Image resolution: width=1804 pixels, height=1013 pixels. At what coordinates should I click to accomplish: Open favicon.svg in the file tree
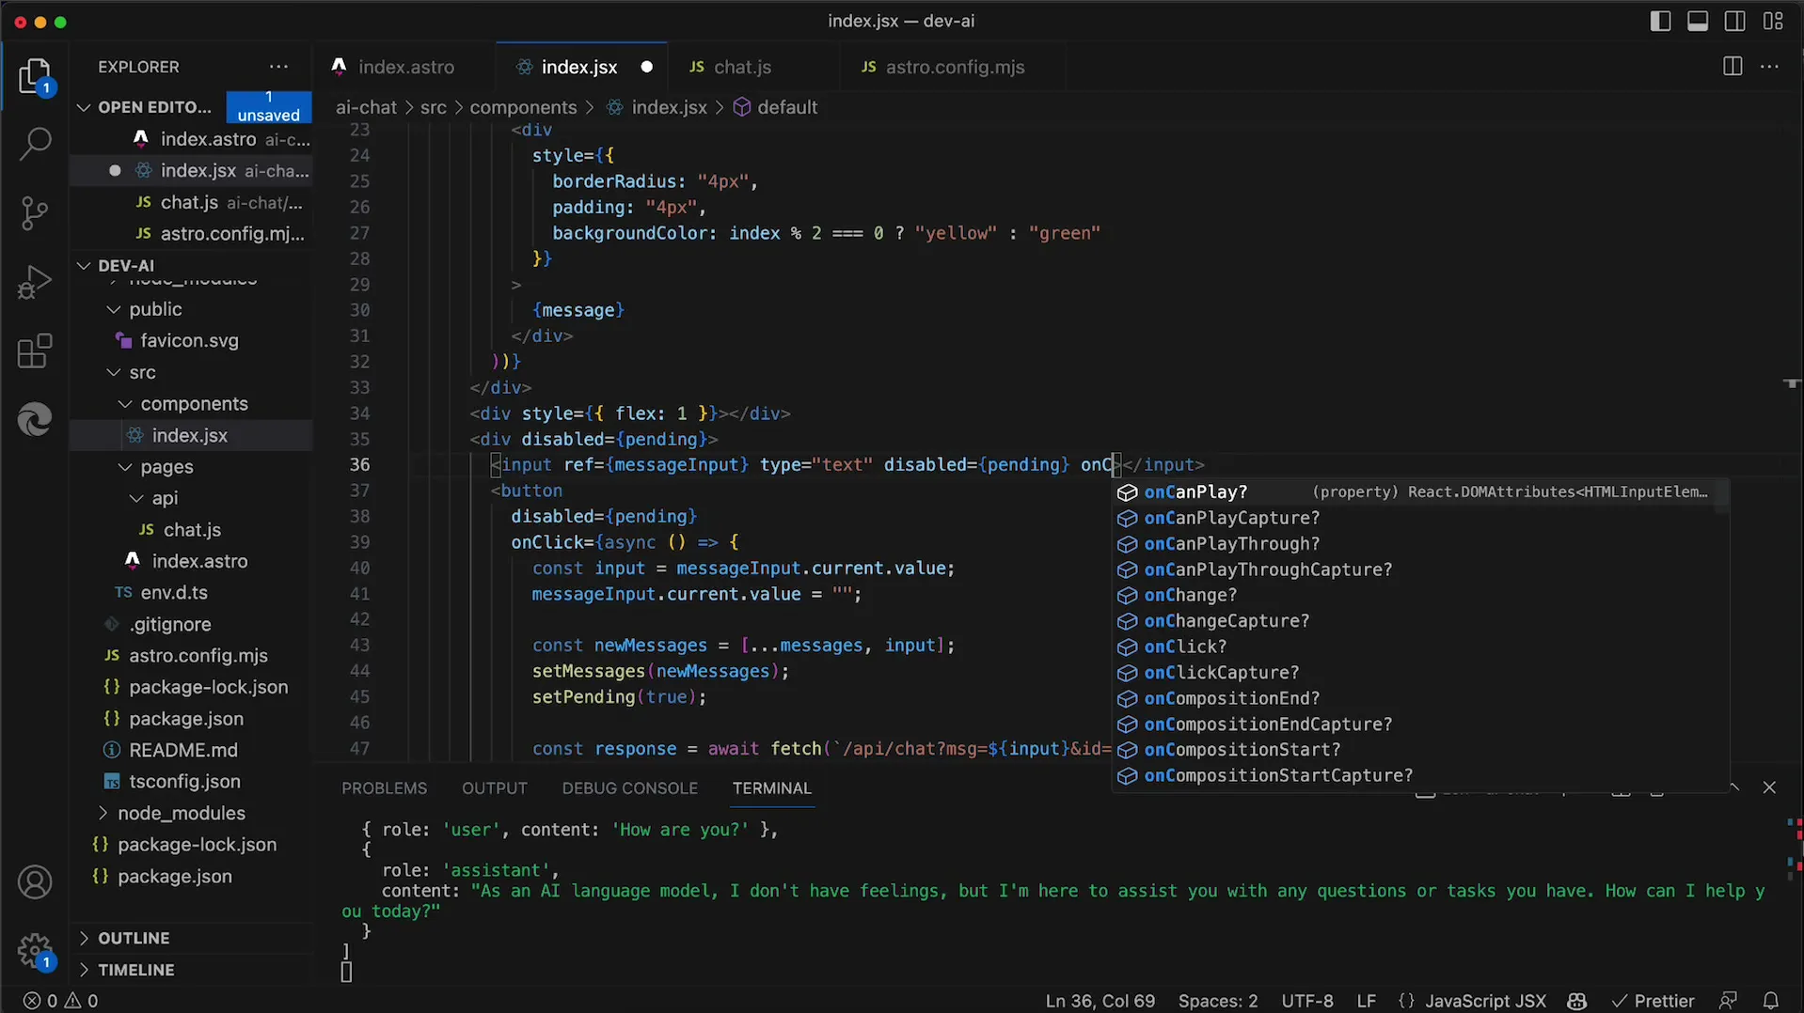[189, 340]
